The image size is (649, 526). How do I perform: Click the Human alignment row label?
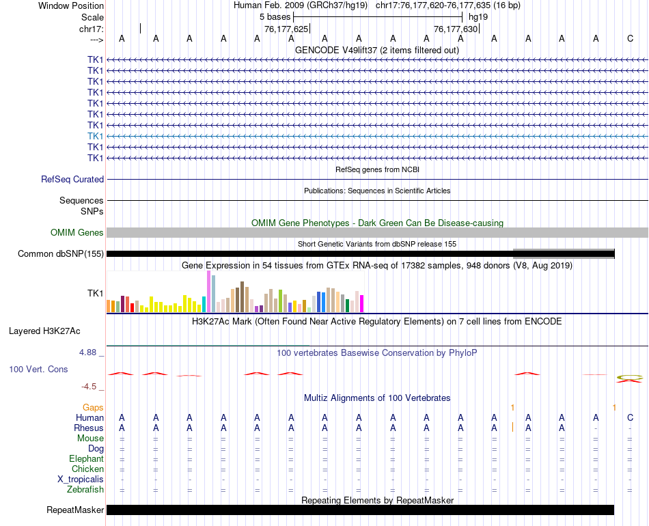[89, 417]
